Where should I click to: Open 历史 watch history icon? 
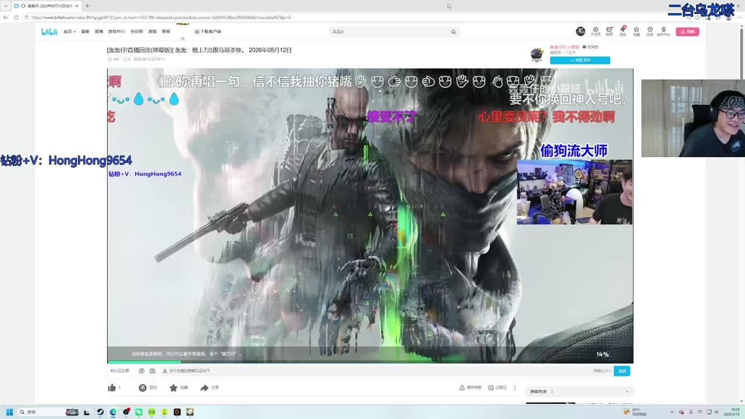tap(650, 31)
